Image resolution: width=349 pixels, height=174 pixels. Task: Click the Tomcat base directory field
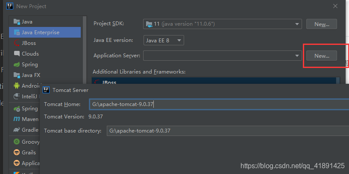click(226, 131)
